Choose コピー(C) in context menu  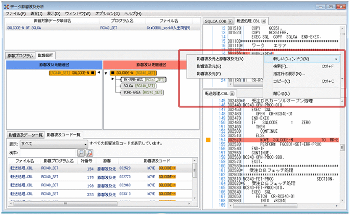302,81
